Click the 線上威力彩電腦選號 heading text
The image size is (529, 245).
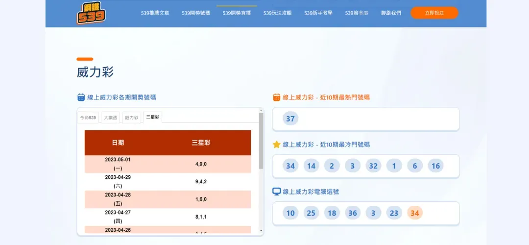pyautogui.click(x=311, y=192)
